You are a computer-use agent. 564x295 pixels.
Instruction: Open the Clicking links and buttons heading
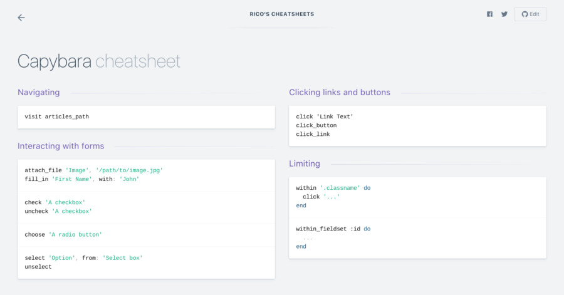coord(340,92)
